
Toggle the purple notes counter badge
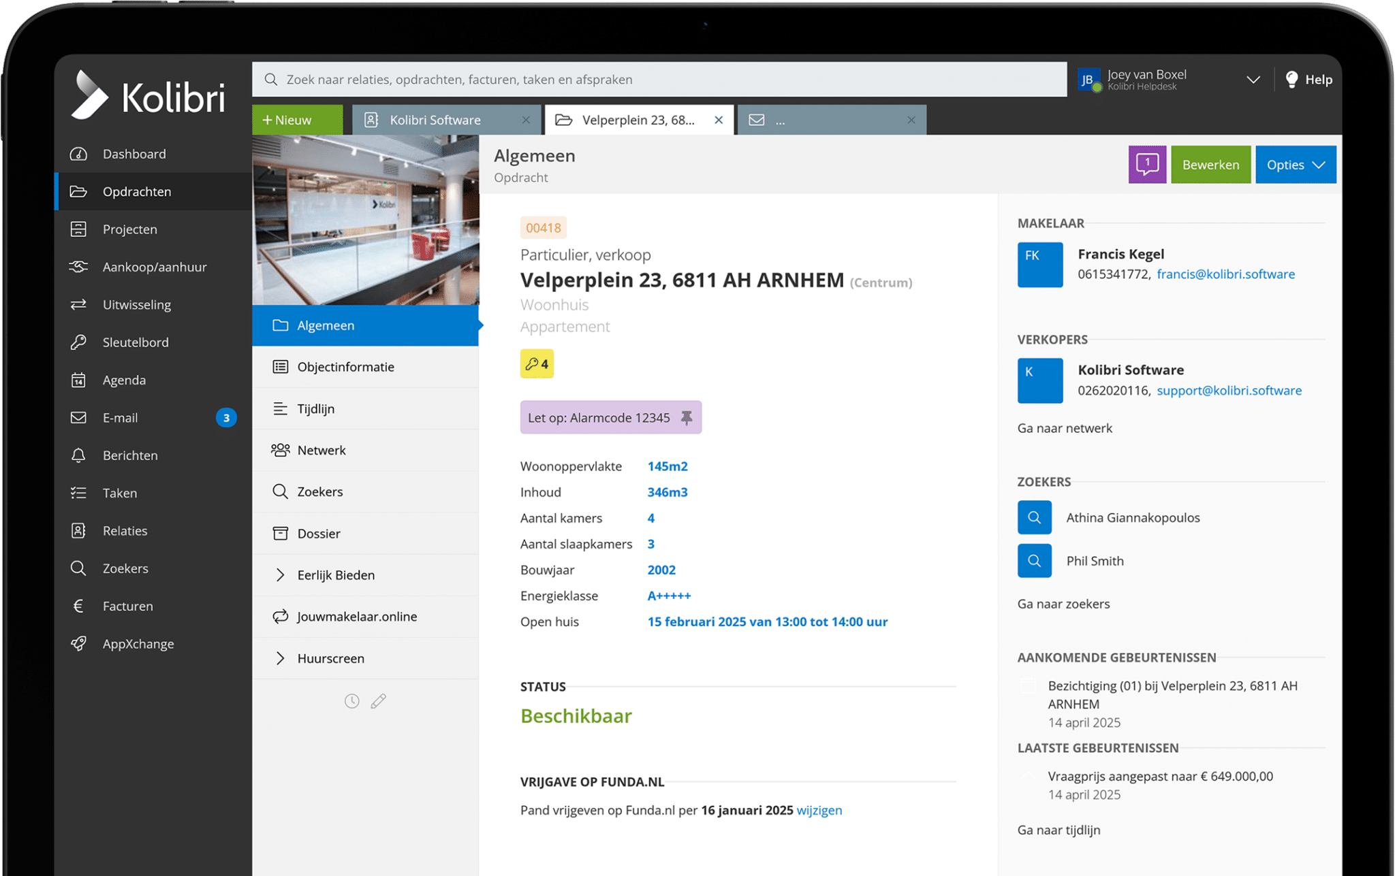[1147, 164]
